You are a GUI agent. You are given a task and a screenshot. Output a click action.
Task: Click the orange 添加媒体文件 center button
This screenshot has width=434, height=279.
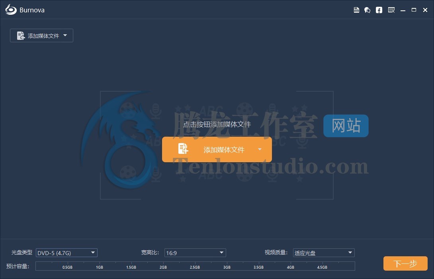217,149
